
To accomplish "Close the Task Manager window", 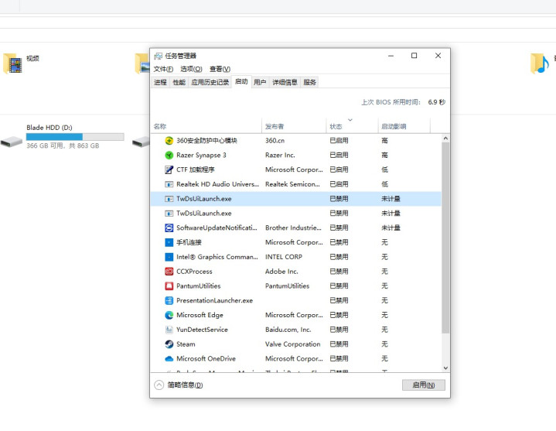I will tap(438, 56).
